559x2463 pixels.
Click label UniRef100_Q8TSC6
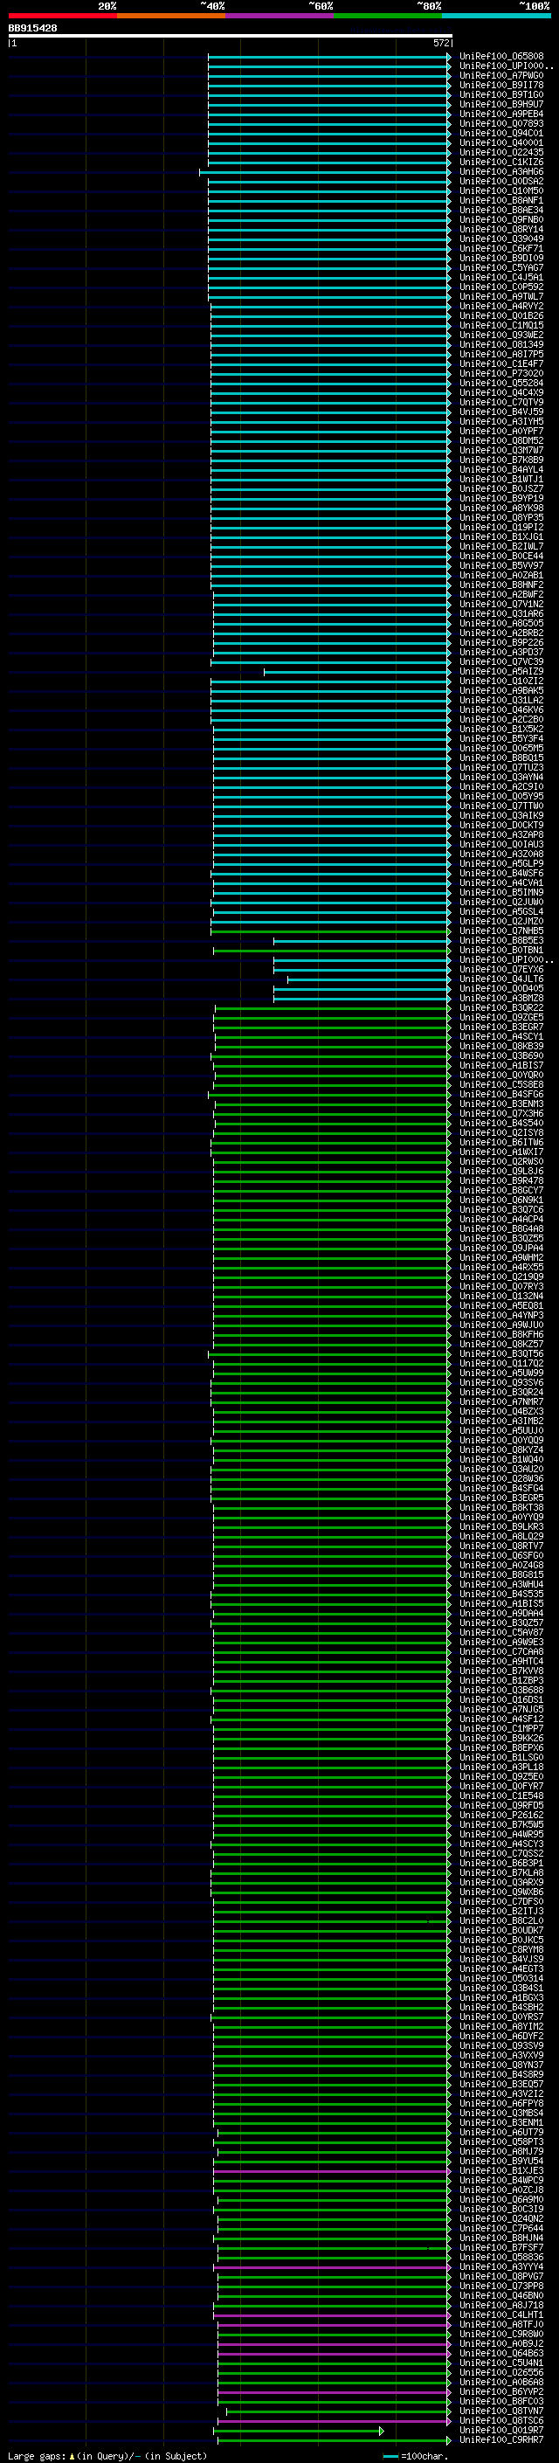point(500,2421)
